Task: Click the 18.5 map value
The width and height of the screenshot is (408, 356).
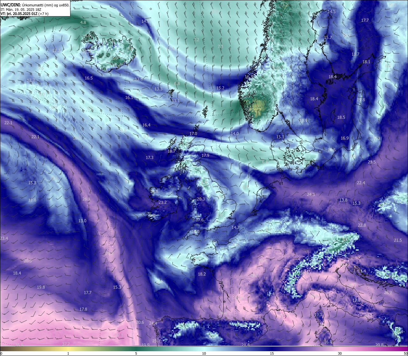Action: coord(341,117)
